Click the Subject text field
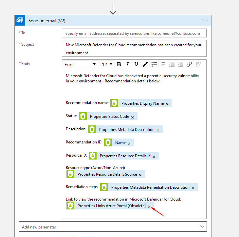Image resolution: width=239 pixels, height=237 pixels. (x=134, y=49)
